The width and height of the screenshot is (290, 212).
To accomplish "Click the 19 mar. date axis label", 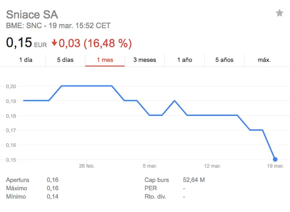I will [275, 166].
